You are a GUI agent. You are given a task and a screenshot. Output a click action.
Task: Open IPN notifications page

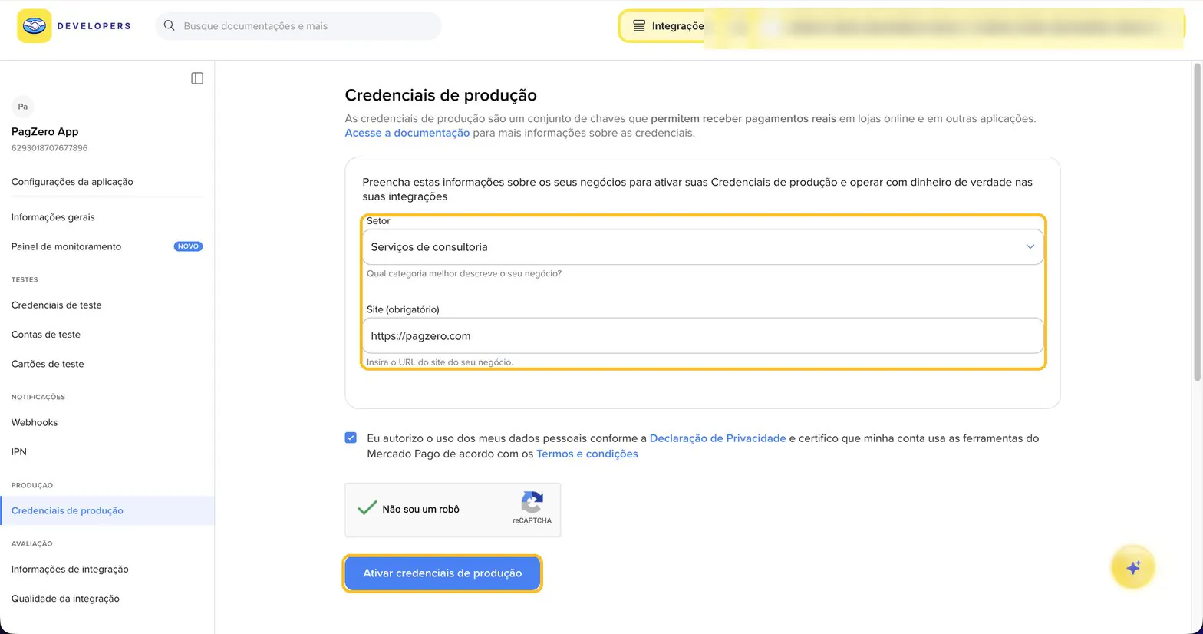19,452
